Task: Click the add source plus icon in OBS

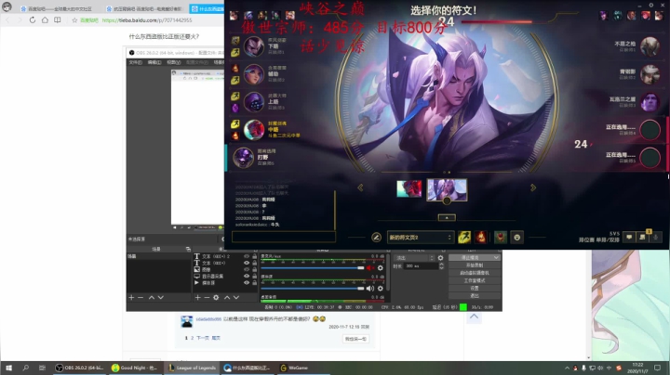Action: (198, 297)
